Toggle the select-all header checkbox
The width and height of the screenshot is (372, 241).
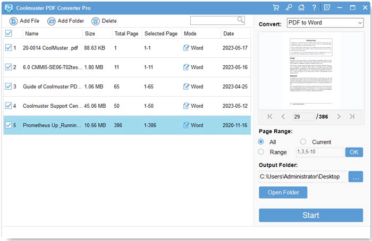pos(9,33)
